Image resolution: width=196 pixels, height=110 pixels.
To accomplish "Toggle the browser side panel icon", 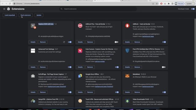I will [x=172, y=4].
